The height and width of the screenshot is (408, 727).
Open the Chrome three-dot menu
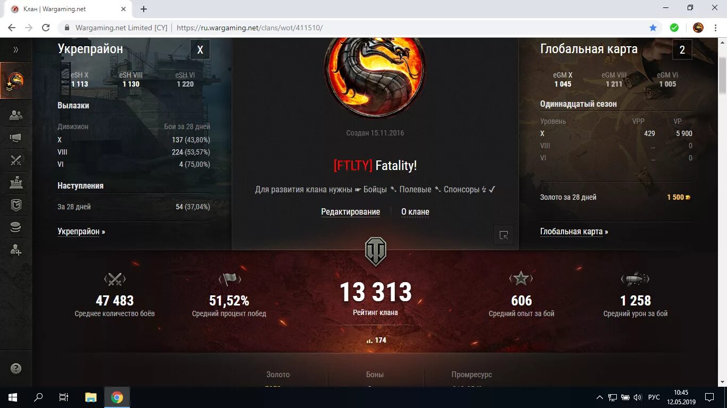click(715, 28)
